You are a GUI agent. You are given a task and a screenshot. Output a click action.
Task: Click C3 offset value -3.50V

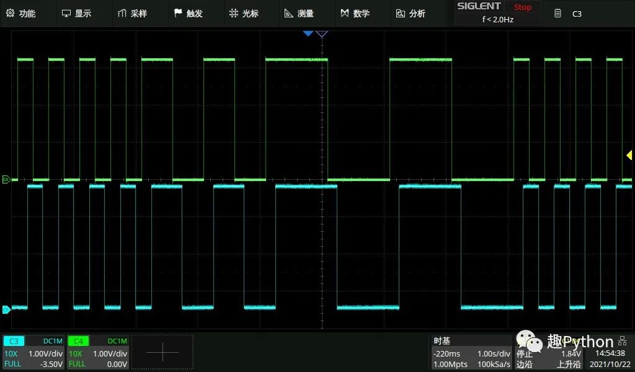click(51, 364)
